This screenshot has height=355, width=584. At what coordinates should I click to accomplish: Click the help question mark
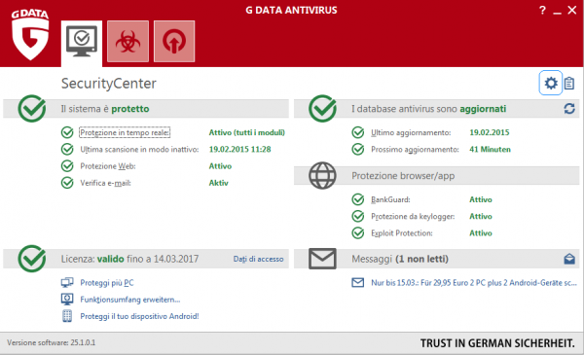[x=542, y=10]
